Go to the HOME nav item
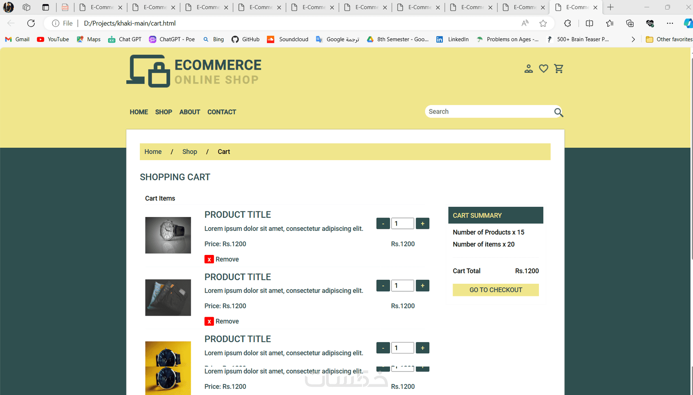Viewport: 693px width, 395px height. click(x=139, y=112)
